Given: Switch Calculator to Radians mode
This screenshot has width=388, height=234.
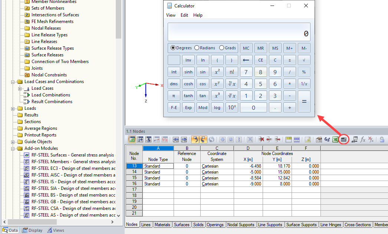Looking at the screenshot, I should [196, 47].
